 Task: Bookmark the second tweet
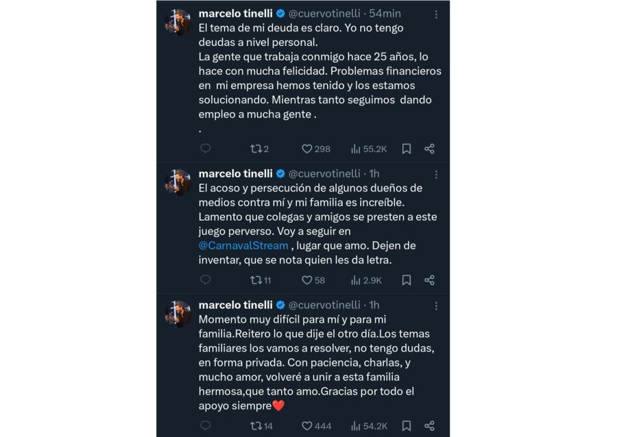[406, 280]
